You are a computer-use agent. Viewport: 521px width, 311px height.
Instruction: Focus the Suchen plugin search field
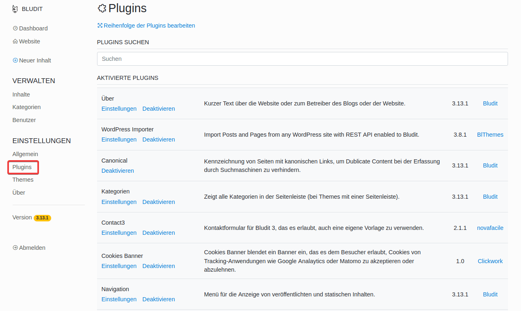coord(302,59)
